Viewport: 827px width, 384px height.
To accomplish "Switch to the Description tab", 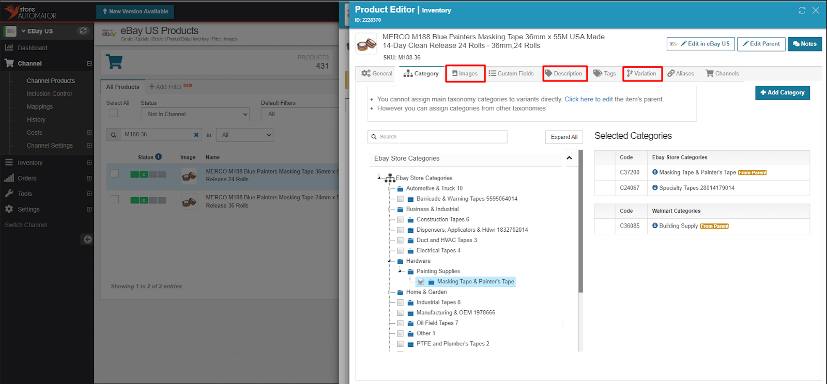I will [x=564, y=73].
